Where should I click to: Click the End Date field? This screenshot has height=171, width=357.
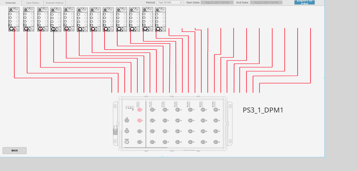click(266, 2)
